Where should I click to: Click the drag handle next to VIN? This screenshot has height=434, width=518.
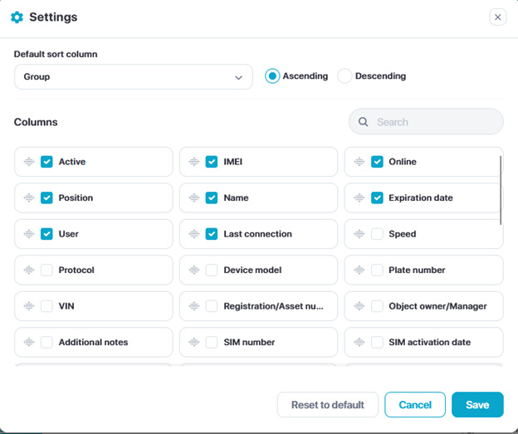pos(29,306)
